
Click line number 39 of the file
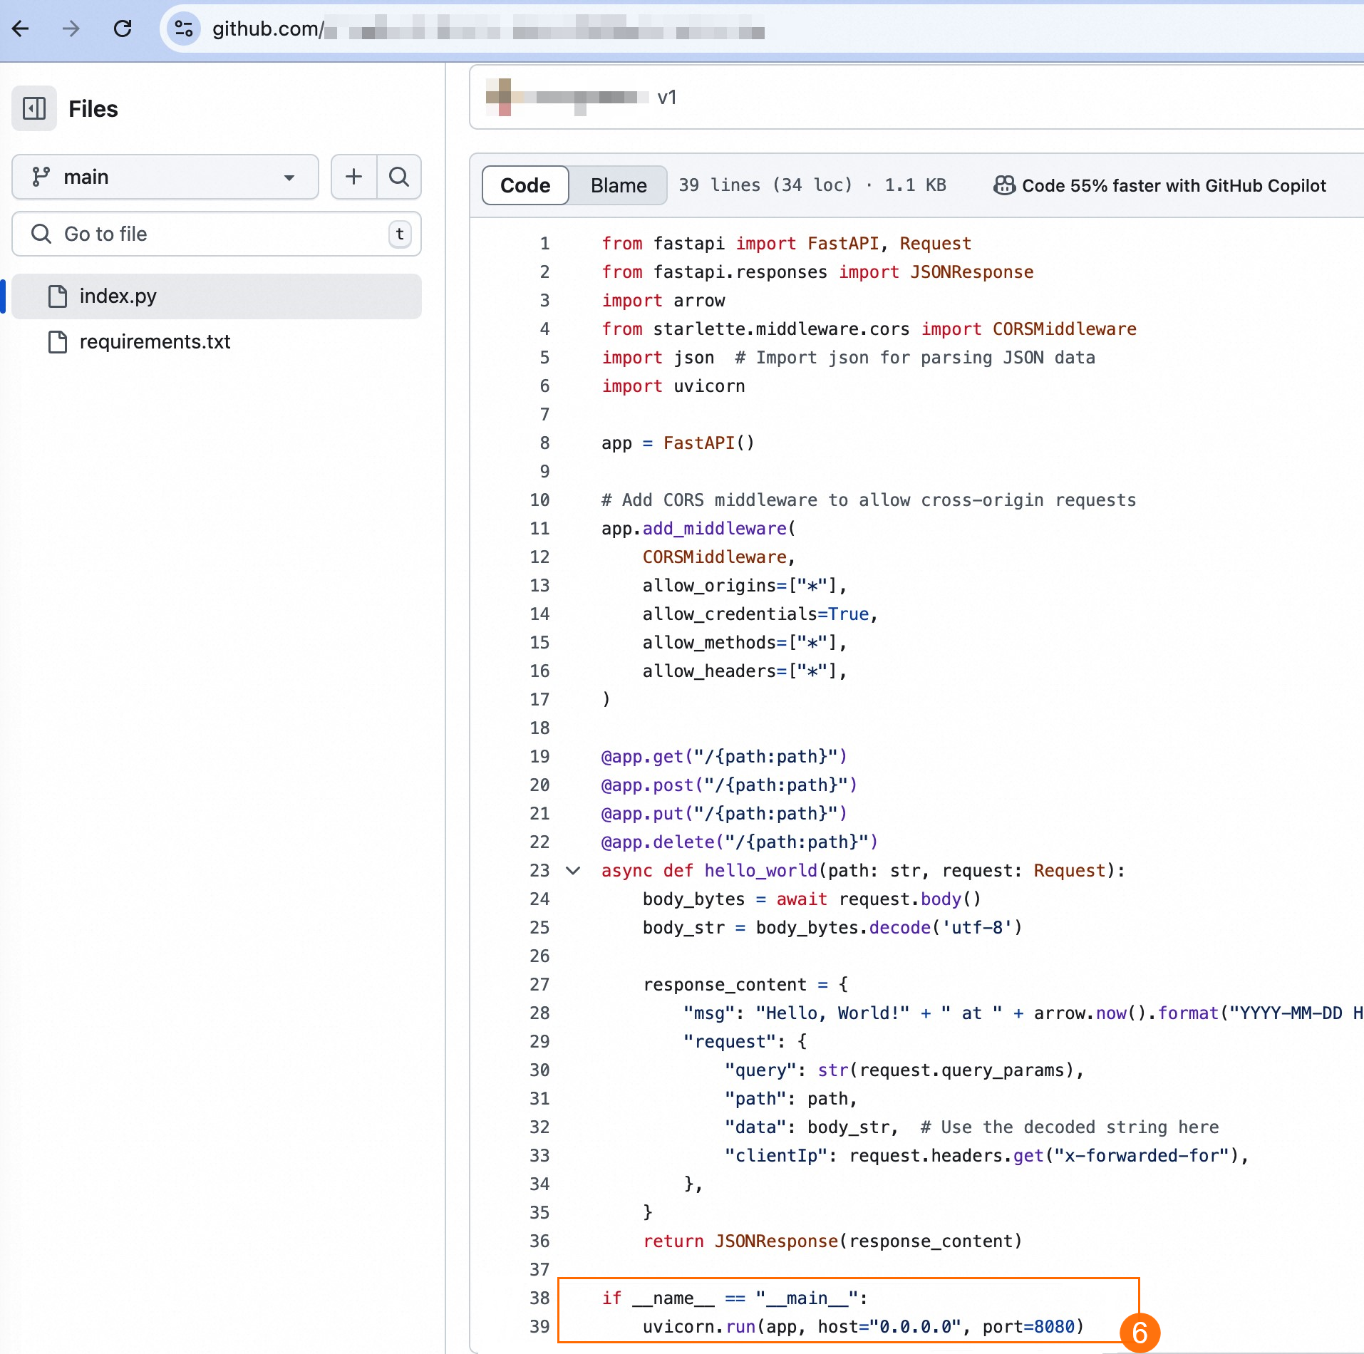click(539, 1326)
